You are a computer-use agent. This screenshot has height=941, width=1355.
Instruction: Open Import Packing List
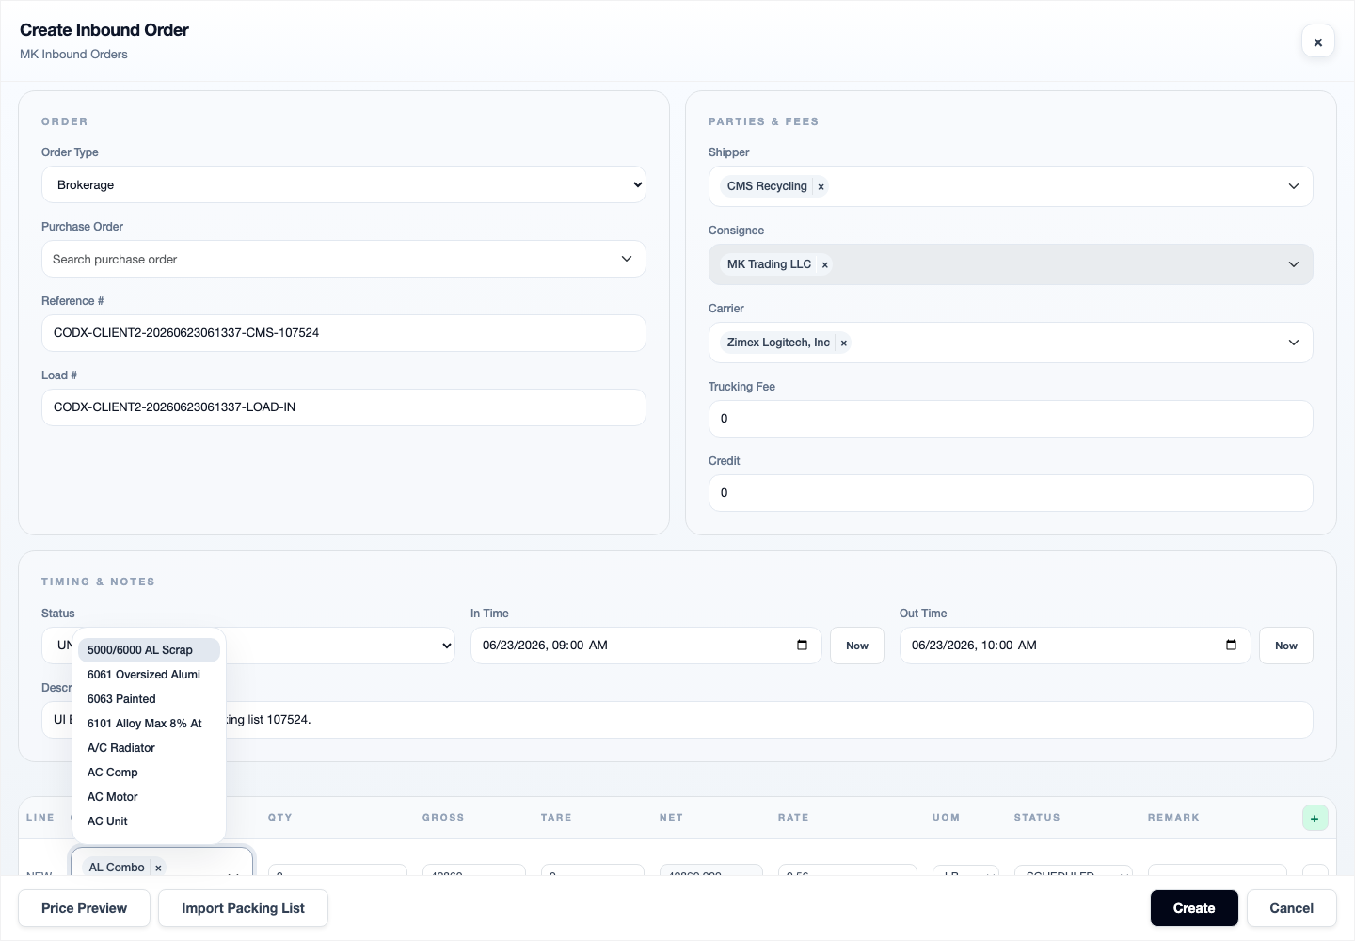click(x=243, y=908)
